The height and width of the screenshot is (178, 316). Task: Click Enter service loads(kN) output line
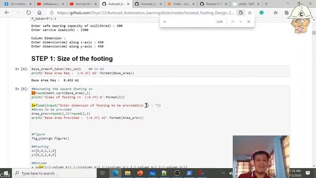pos(60,30)
